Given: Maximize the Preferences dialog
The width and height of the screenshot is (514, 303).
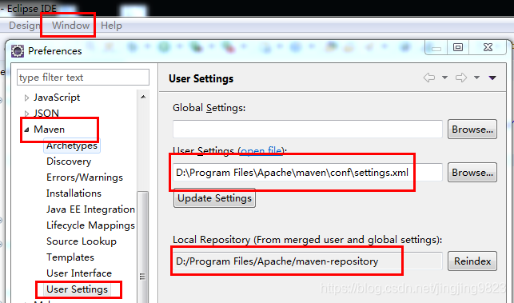Looking at the screenshot, I should click(458, 47).
